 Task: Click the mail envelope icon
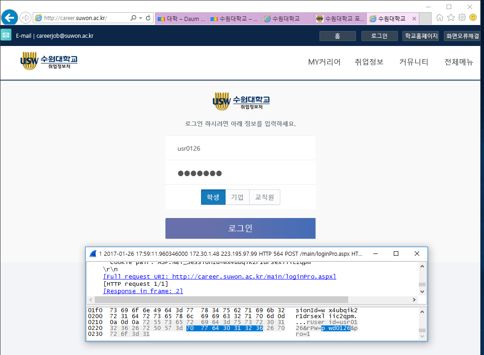6,35
